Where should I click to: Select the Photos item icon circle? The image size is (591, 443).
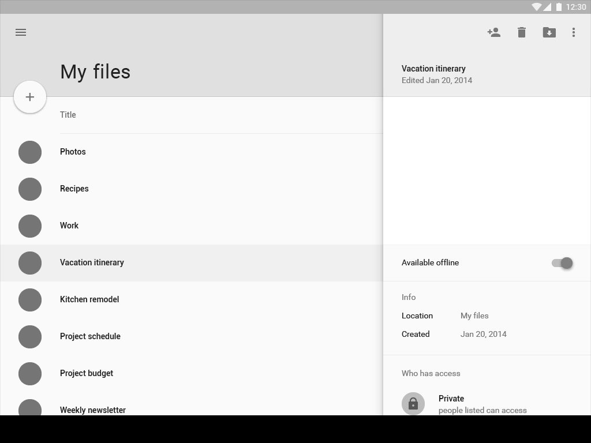30,152
